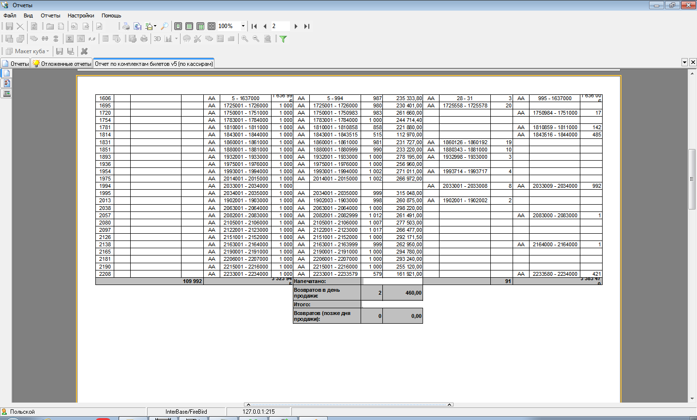Screen dimensions: 697x420
Task: Click the save cube layout floppy icon
Action: tap(60, 51)
